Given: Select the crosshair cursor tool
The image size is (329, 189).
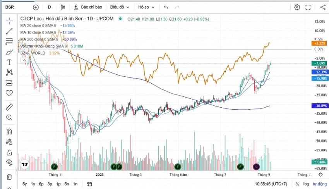Looking at the screenshot, I should (x=9, y=21).
